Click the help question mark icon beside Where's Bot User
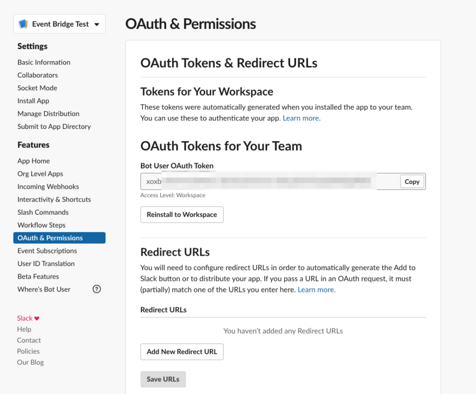This screenshot has height=394, width=476. tap(97, 289)
